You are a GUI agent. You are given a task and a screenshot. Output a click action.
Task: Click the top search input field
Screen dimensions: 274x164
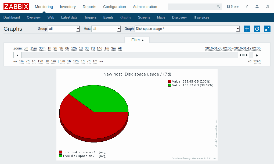[x=192, y=7]
